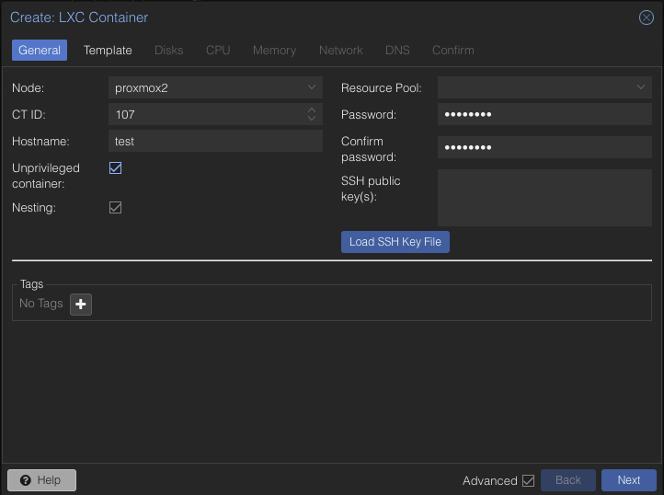Click into the Hostname field containing test

click(215, 142)
